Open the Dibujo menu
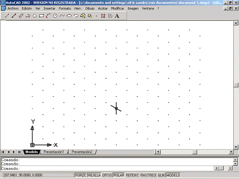 coord(90,8)
